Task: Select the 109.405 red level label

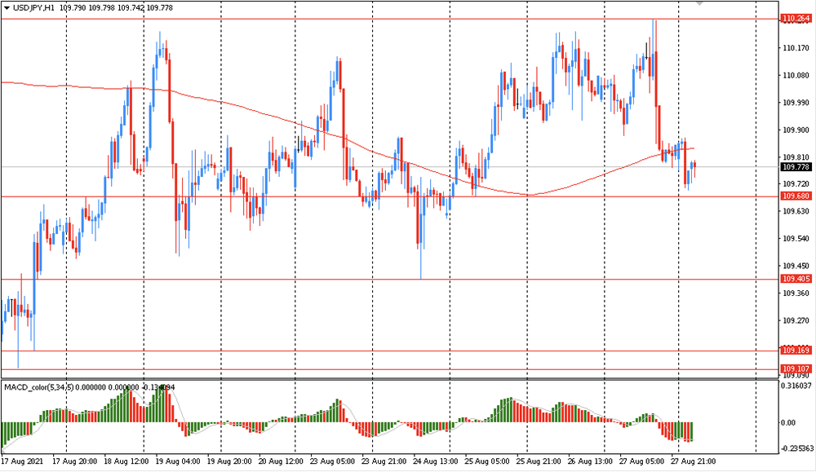Action: point(796,279)
